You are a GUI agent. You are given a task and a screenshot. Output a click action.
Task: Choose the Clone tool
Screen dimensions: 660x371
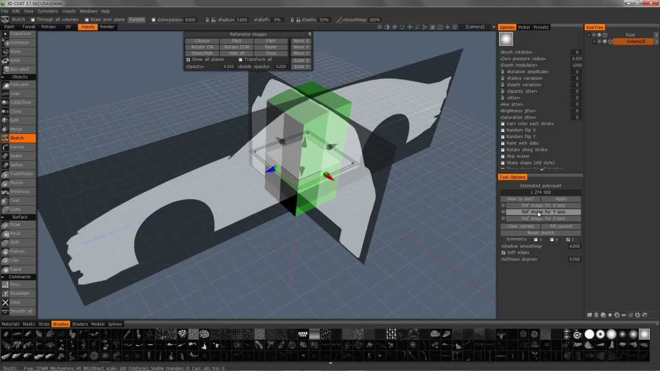click(18, 111)
